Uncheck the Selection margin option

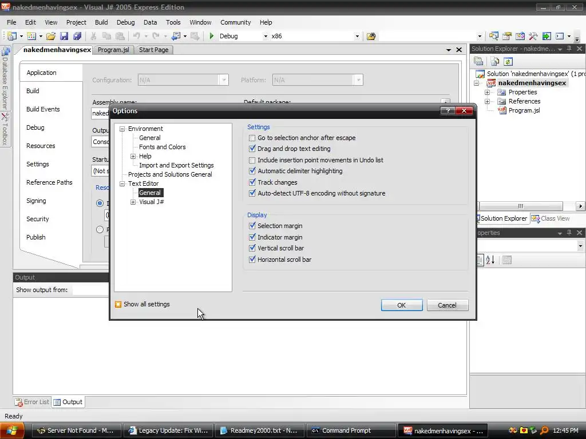click(252, 226)
